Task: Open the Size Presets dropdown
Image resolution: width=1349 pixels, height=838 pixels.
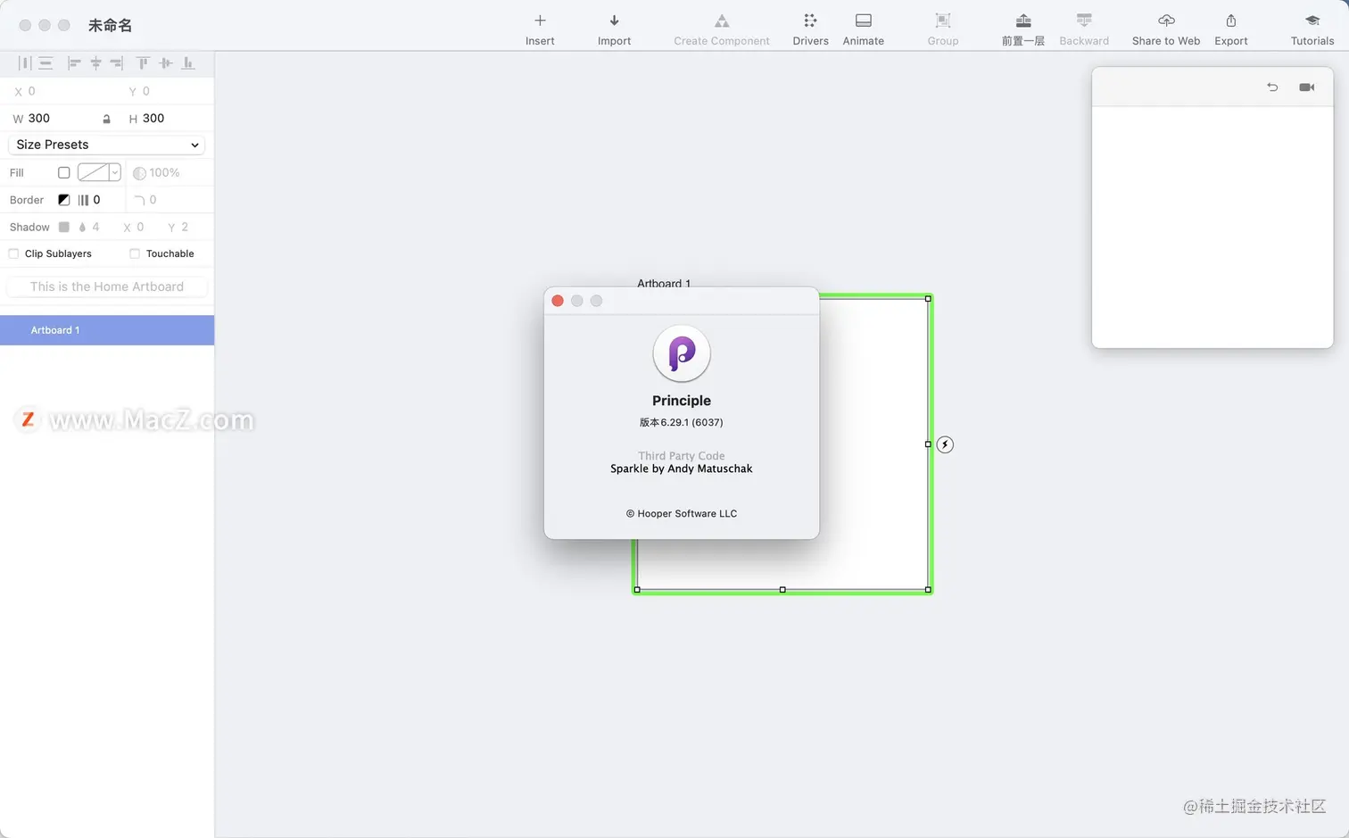Action: (106, 145)
